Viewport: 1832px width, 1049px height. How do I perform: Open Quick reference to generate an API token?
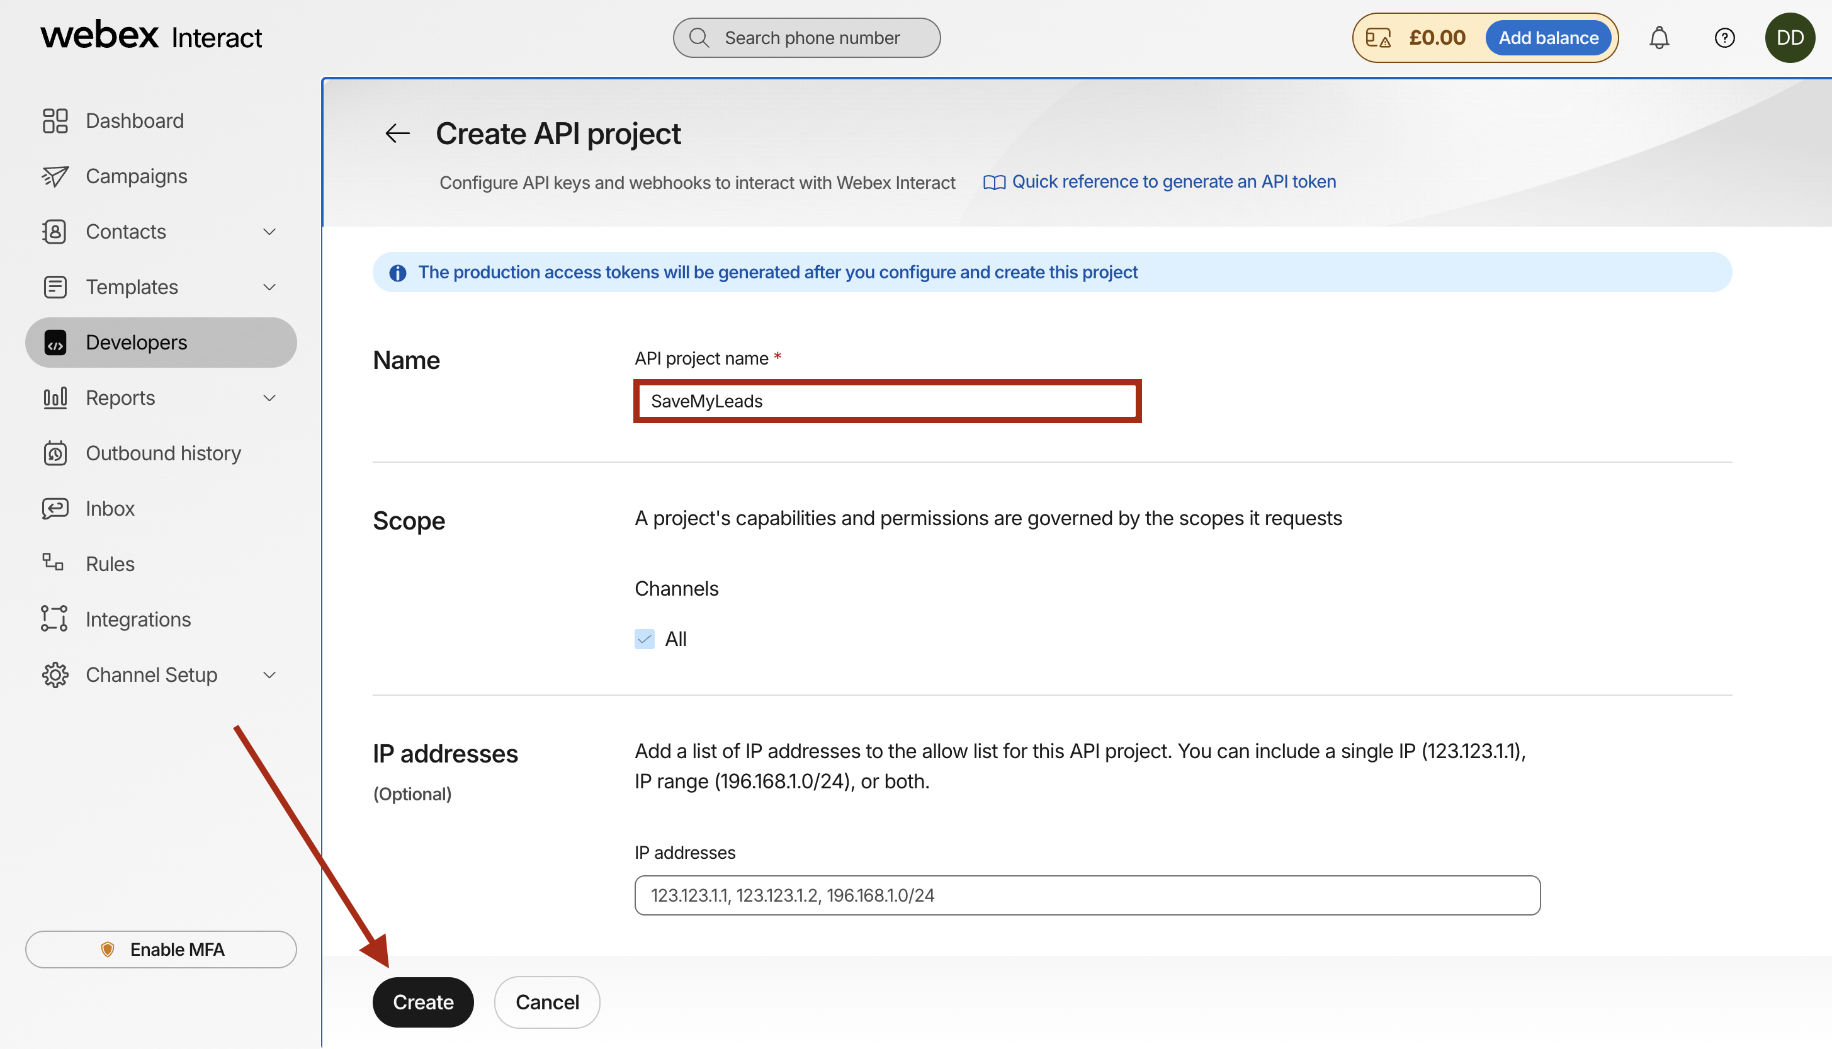[x=1174, y=181]
